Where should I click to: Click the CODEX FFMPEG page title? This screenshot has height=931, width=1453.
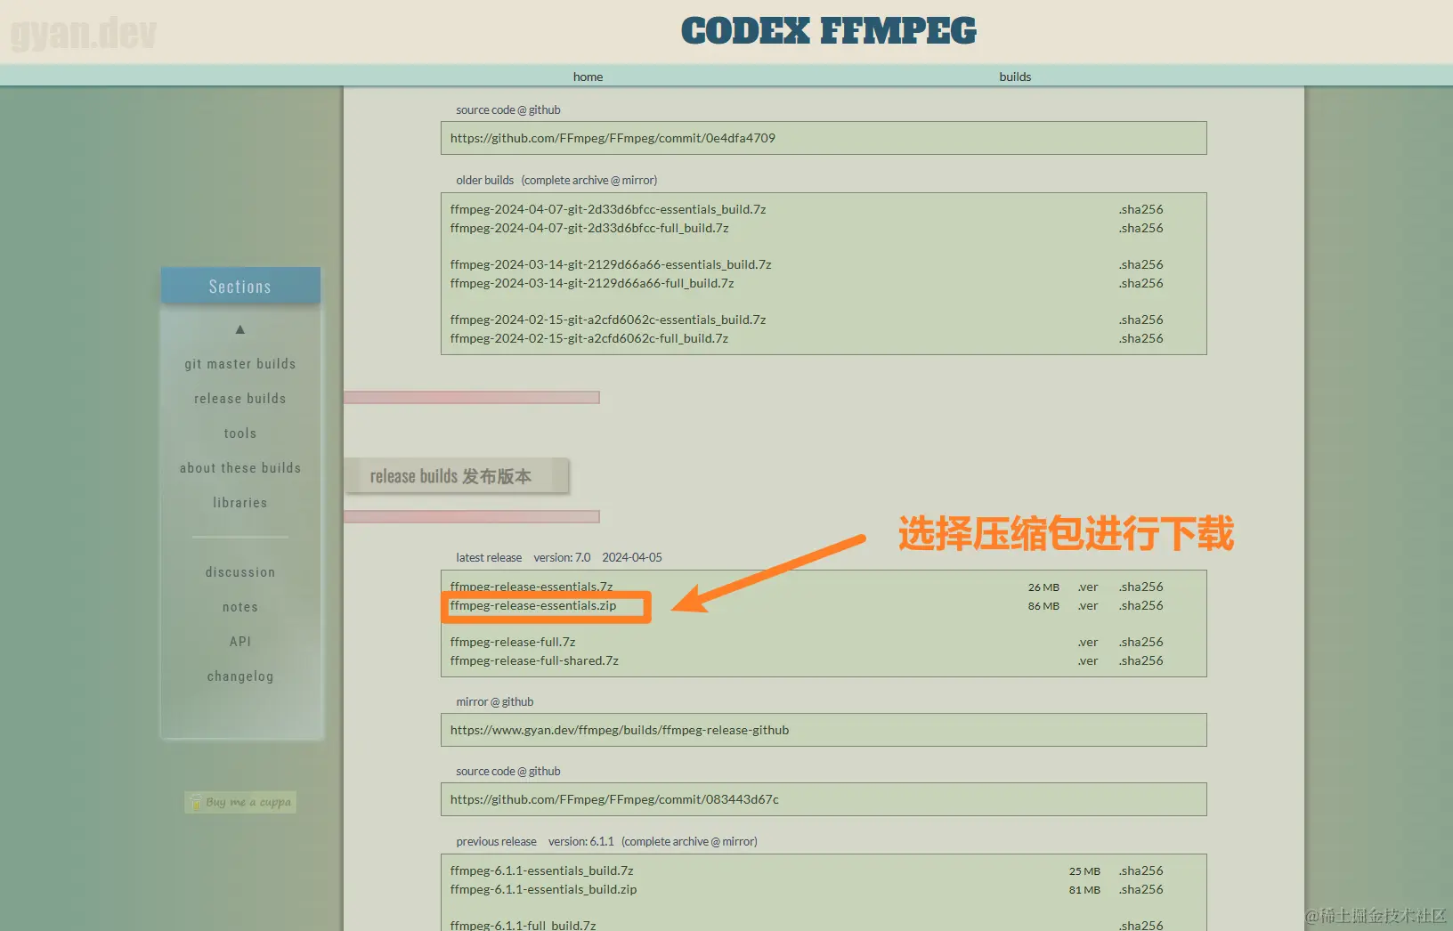pos(829,31)
